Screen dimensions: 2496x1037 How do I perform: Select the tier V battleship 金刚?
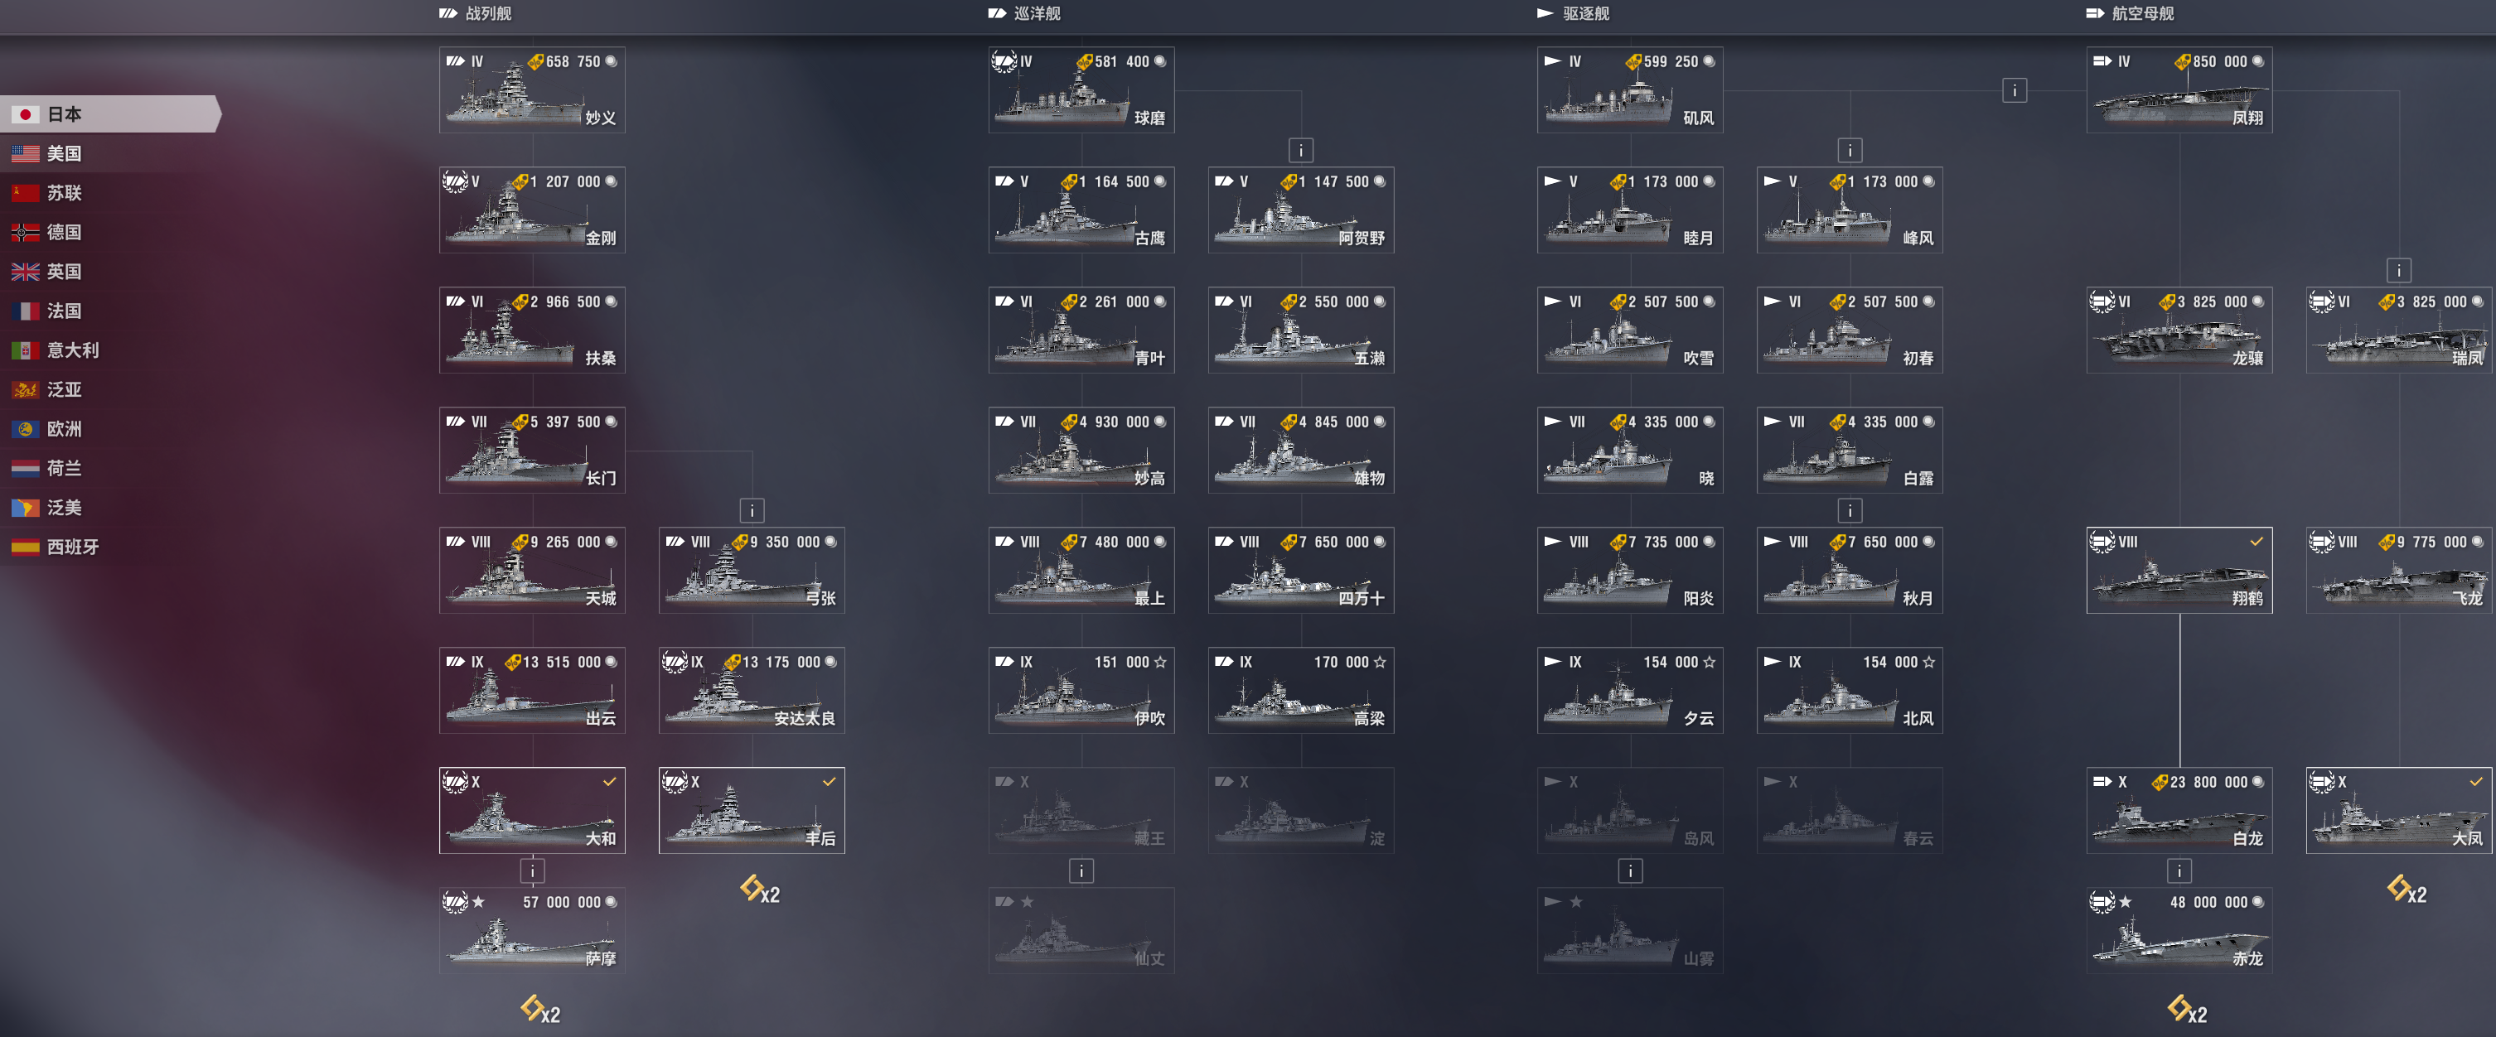click(532, 210)
